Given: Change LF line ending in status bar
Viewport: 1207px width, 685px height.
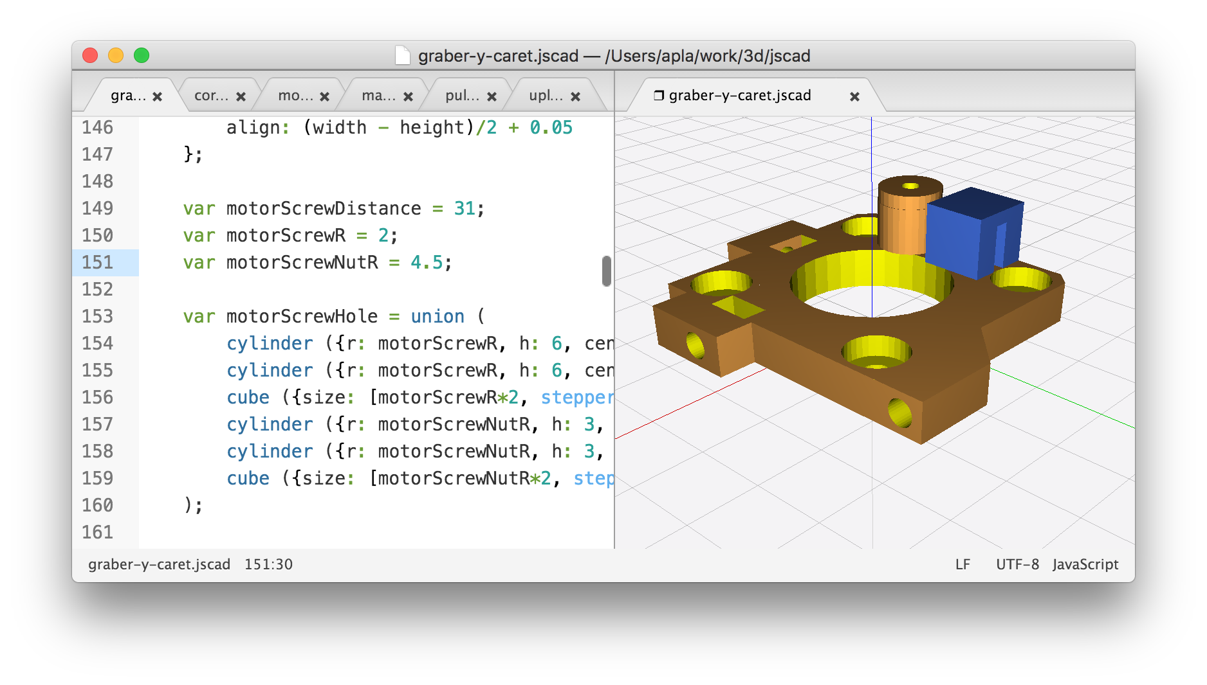Looking at the screenshot, I should (x=963, y=564).
